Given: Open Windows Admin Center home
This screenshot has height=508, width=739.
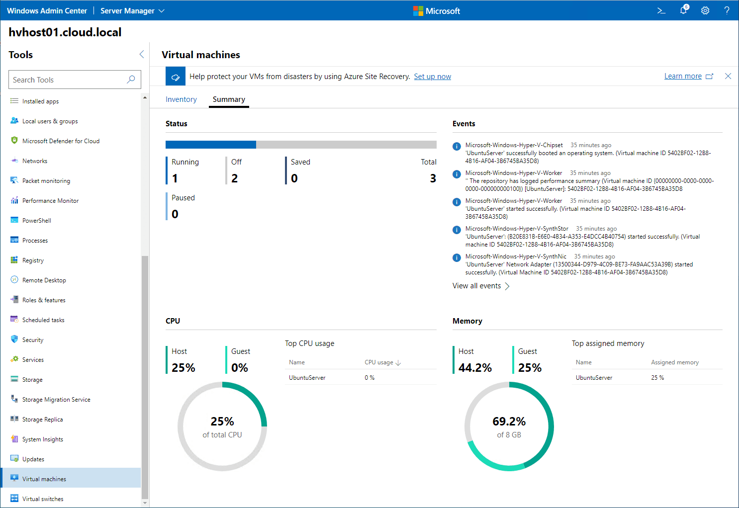Looking at the screenshot, I should tap(47, 10).
